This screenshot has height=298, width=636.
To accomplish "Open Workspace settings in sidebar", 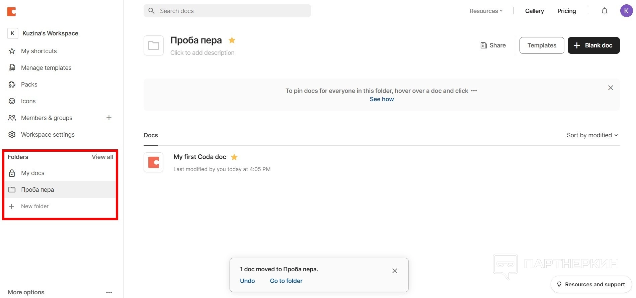I will (x=48, y=135).
